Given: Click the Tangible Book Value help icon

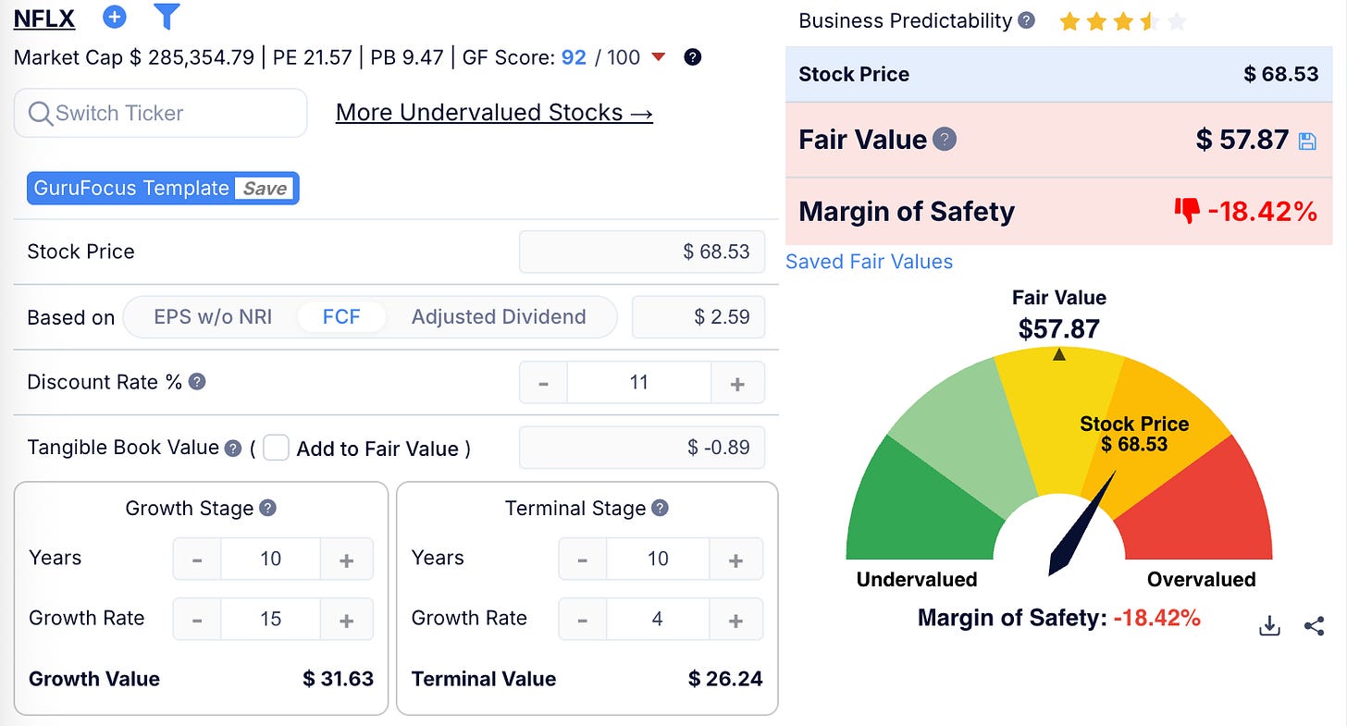Looking at the screenshot, I should pos(234,448).
